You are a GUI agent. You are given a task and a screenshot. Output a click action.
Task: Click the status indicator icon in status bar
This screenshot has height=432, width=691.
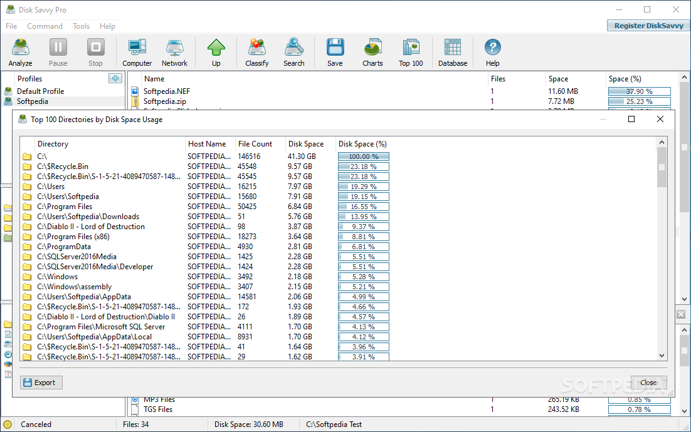coord(7,424)
